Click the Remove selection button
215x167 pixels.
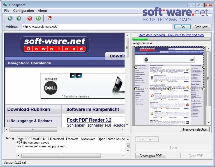click(x=195, y=129)
